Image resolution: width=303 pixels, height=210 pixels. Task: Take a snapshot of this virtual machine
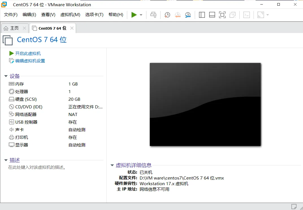coord(167,15)
